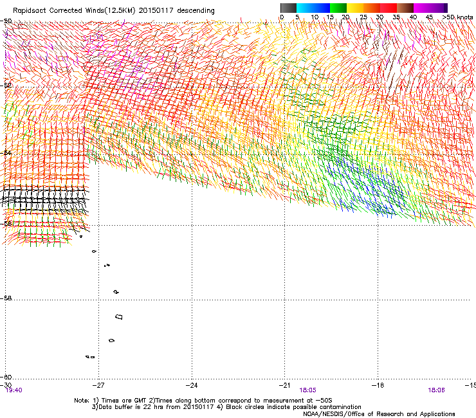This screenshot has height=418, width=476.
Task: Click the '35' legend scale label
Action: coord(396,17)
